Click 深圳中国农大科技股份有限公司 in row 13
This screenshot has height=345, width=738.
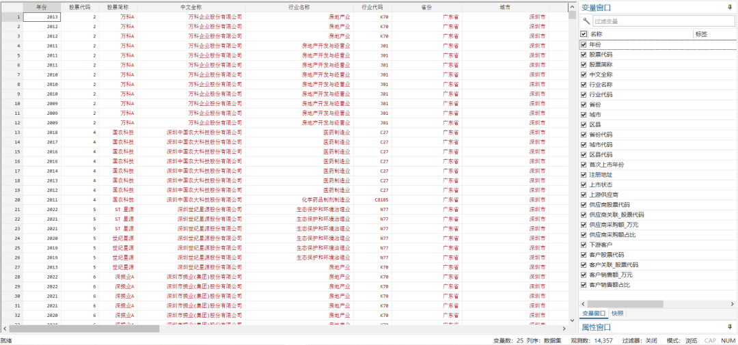click(191, 133)
